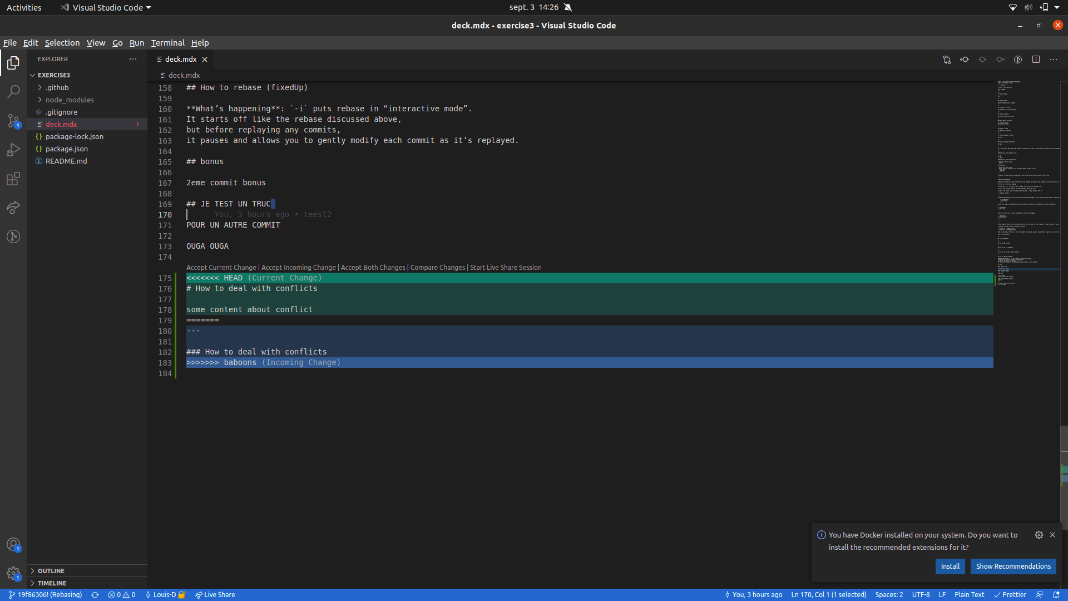The width and height of the screenshot is (1068, 601).
Task: Open the Search view in activity bar
Action: (13, 91)
